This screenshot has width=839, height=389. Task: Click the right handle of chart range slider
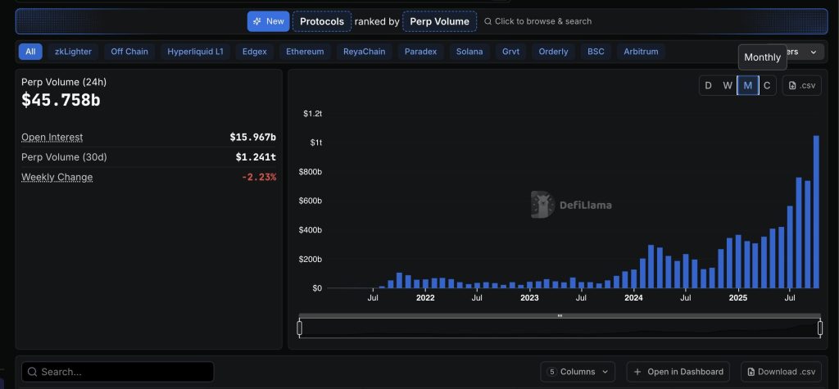pyautogui.click(x=820, y=328)
